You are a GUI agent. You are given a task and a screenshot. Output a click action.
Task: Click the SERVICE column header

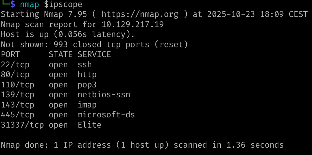(94, 55)
